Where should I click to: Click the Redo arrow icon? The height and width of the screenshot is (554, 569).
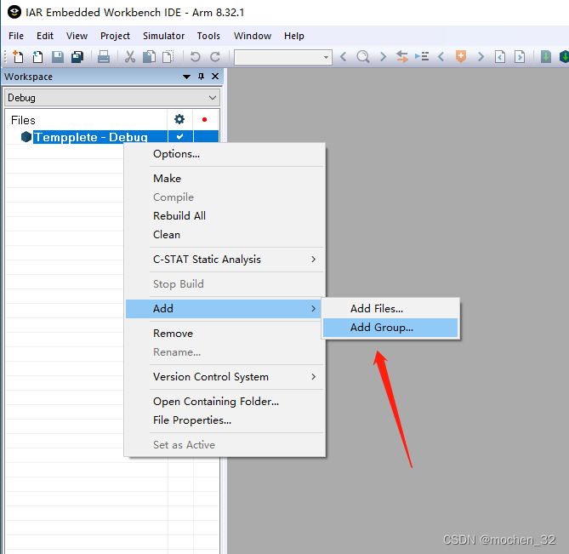point(215,57)
